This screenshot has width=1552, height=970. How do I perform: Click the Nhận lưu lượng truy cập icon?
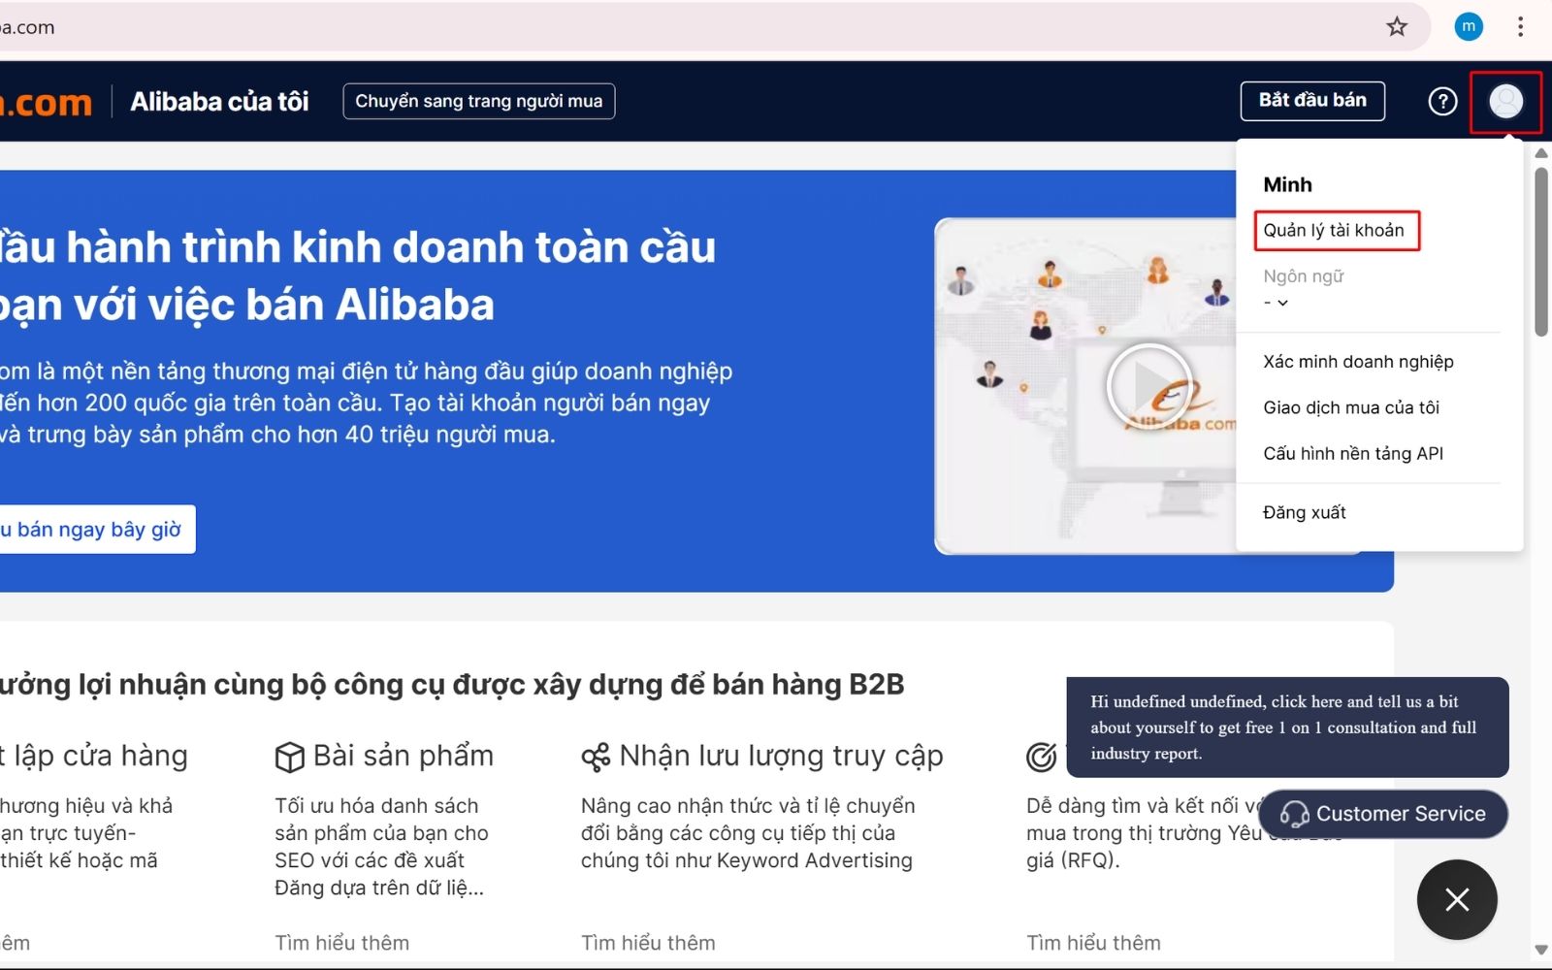595,757
